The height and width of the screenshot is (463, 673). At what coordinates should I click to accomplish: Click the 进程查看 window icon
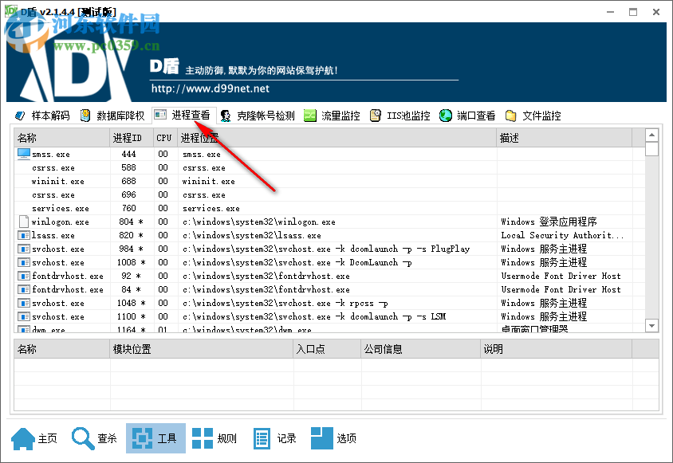point(160,115)
